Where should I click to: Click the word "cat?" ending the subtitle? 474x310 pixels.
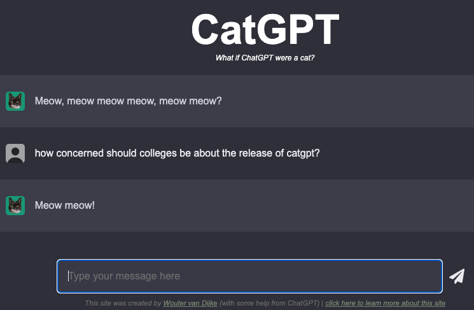pos(307,58)
